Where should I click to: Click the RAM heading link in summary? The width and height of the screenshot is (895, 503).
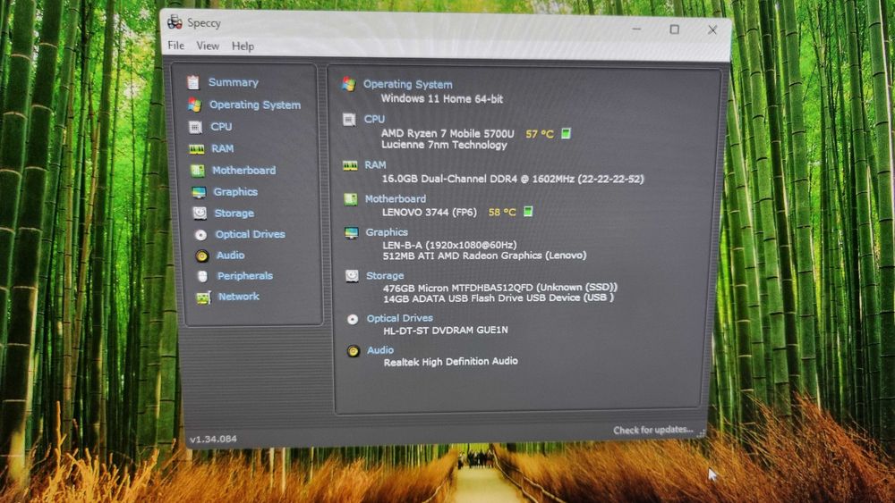pyautogui.click(x=376, y=164)
